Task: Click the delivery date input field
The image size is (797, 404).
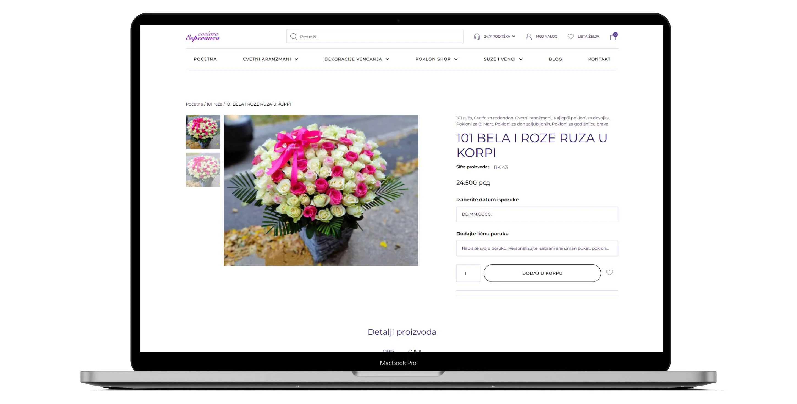Action: coord(537,214)
